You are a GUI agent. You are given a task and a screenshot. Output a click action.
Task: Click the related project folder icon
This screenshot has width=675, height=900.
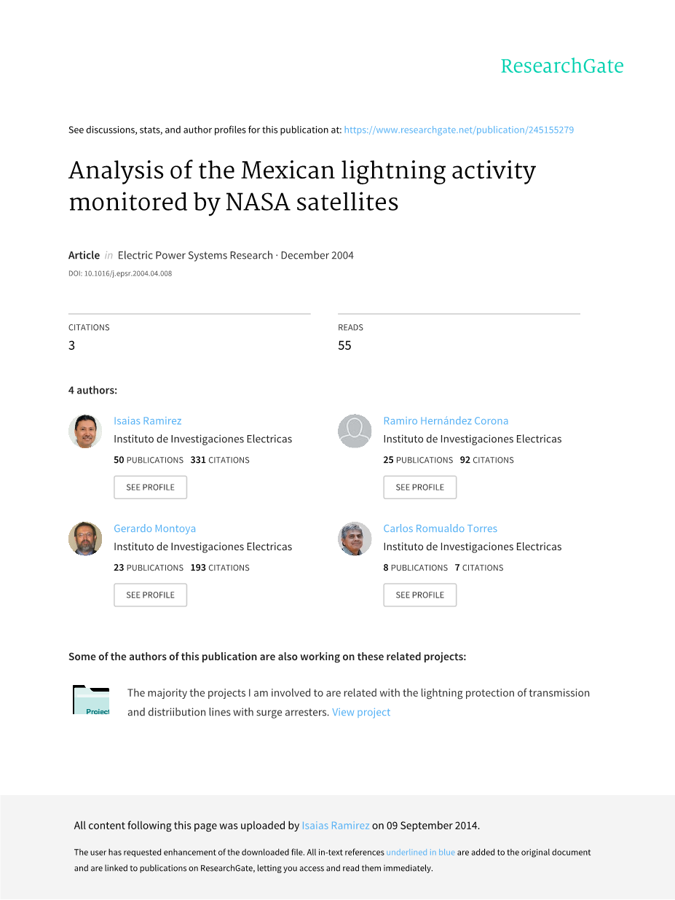(x=91, y=700)
